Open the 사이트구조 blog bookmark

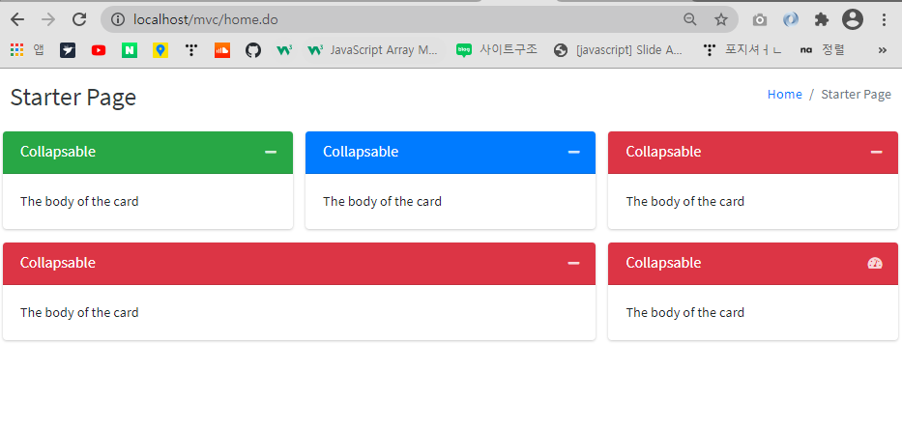[497, 50]
